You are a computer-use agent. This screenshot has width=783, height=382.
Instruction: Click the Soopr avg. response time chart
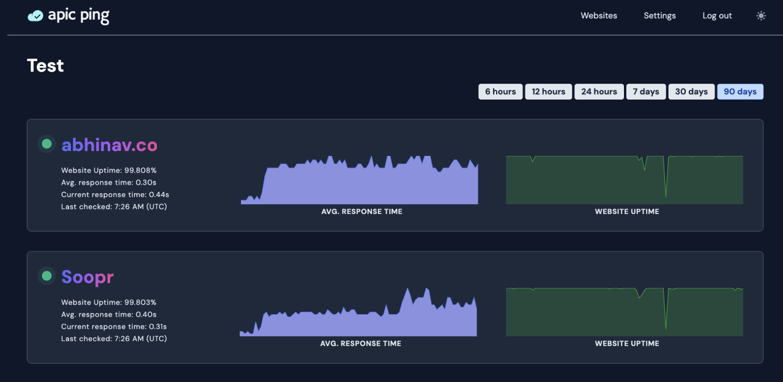pyautogui.click(x=358, y=312)
